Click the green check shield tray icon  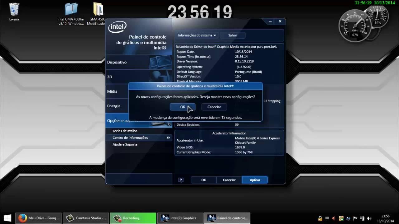click(x=341, y=218)
